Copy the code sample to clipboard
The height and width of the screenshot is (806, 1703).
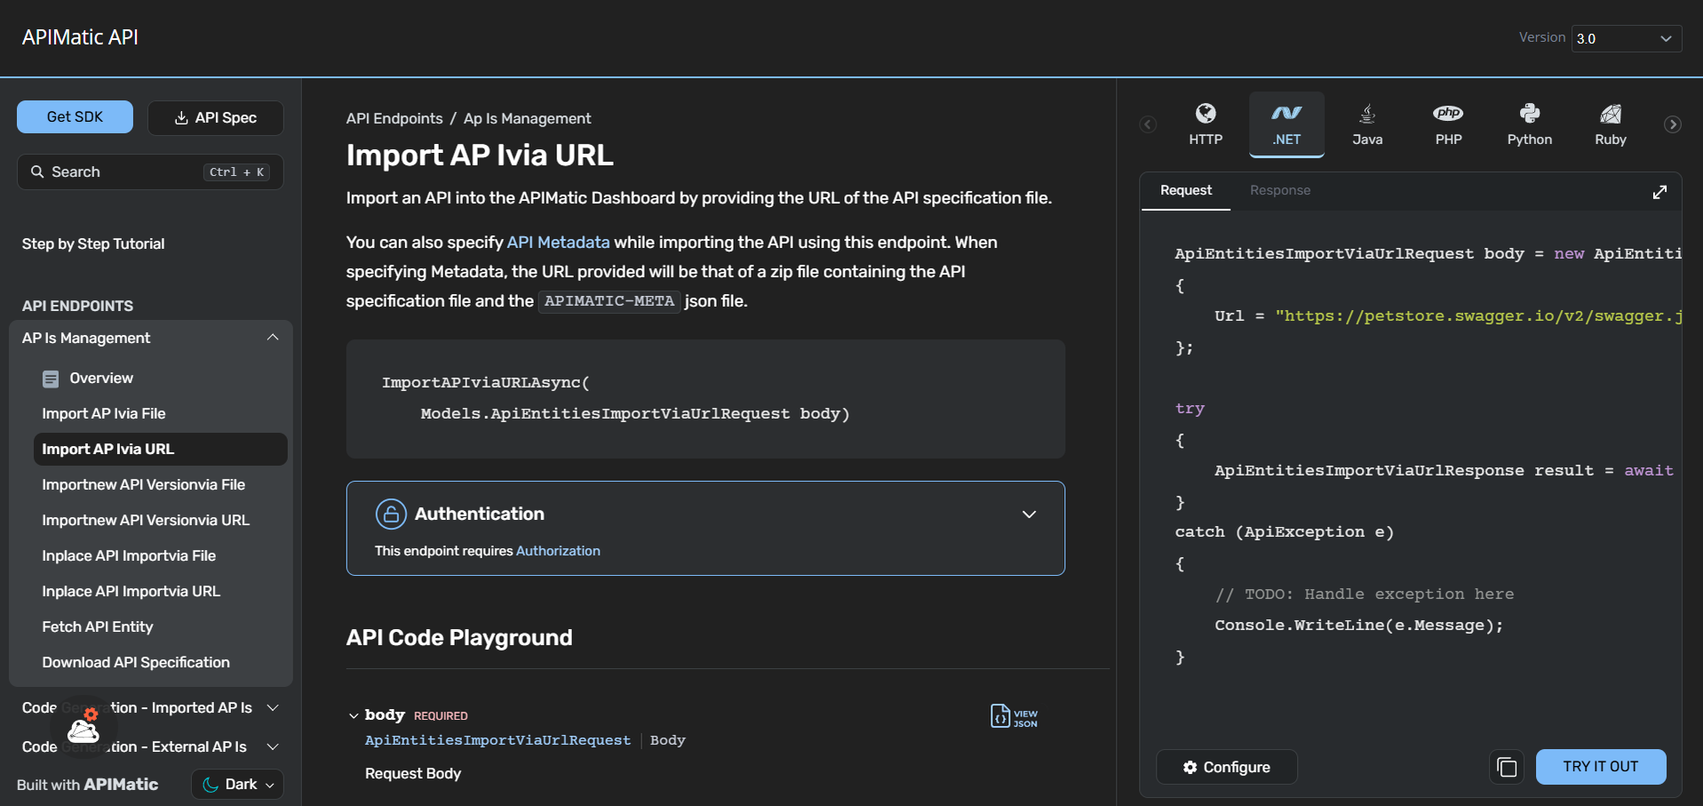(x=1507, y=767)
